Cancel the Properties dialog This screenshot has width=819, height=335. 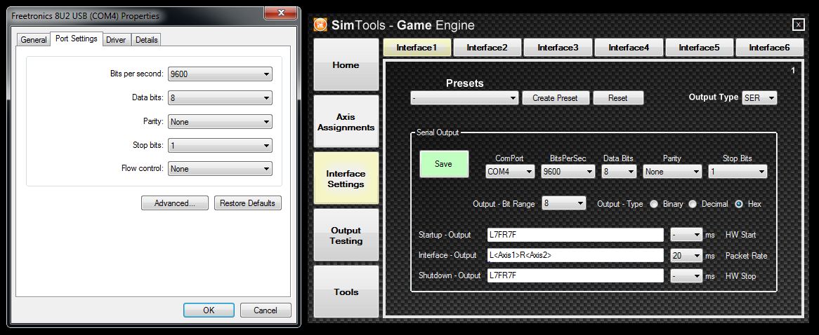click(266, 310)
